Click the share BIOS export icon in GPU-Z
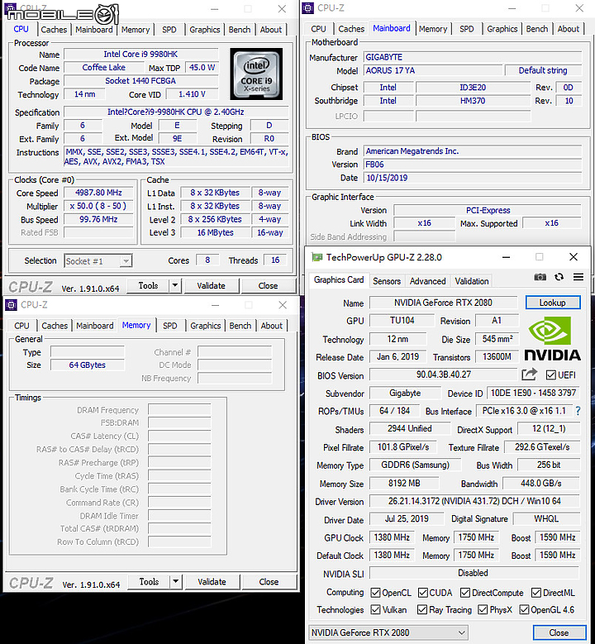Image resolution: width=595 pixels, height=644 pixels. [529, 374]
